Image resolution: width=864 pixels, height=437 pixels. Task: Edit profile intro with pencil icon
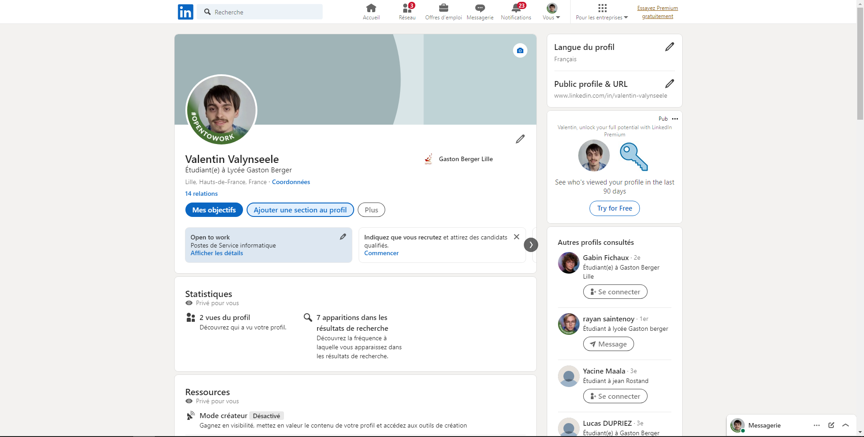point(520,139)
